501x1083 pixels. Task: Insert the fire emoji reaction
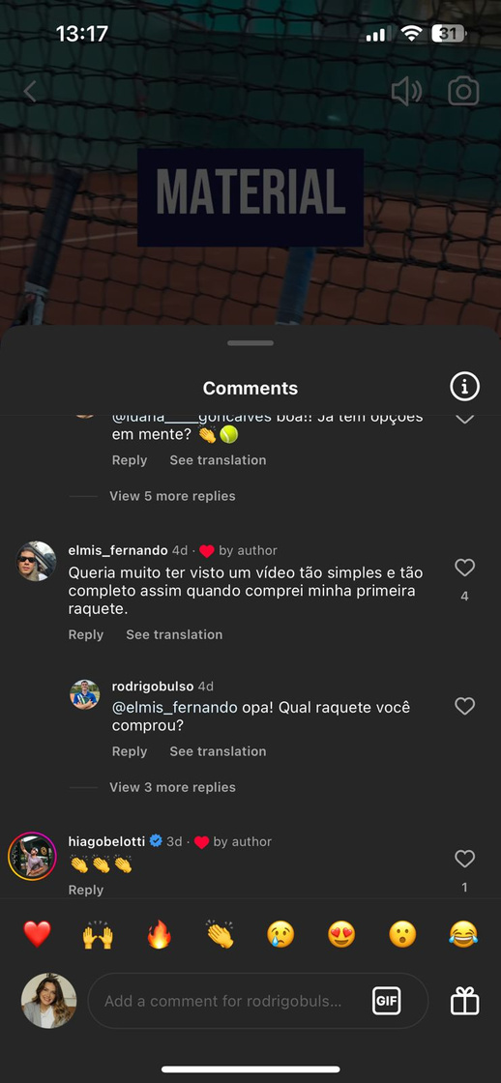(x=159, y=934)
